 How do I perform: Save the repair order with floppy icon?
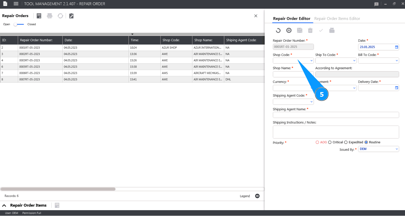300,30
